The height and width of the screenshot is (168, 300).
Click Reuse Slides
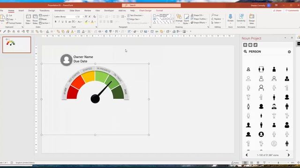[x=35, y=19]
